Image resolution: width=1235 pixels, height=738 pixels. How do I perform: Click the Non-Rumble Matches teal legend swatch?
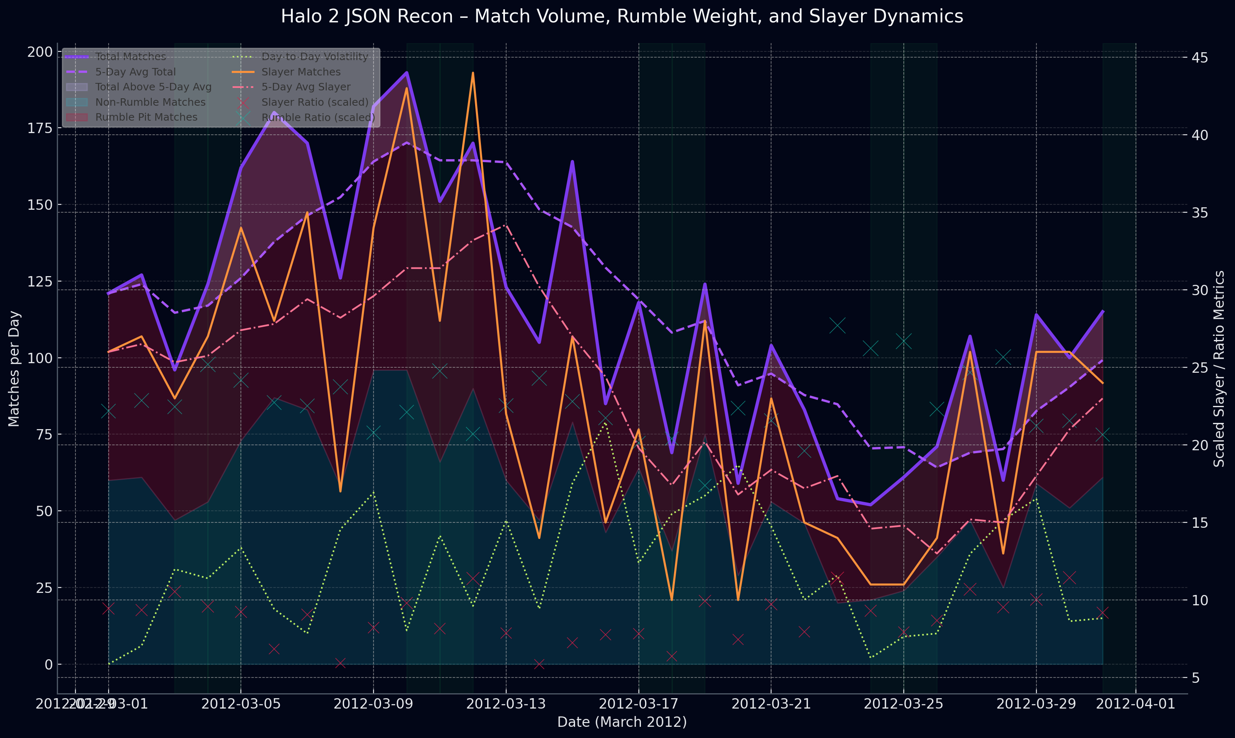point(77,102)
